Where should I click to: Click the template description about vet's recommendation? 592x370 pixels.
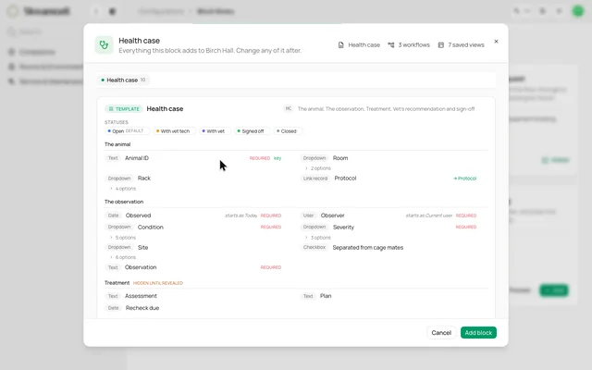[387, 109]
